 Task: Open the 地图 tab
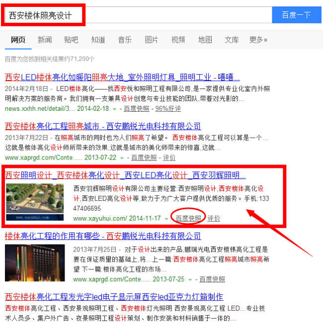(x=205, y=40)
